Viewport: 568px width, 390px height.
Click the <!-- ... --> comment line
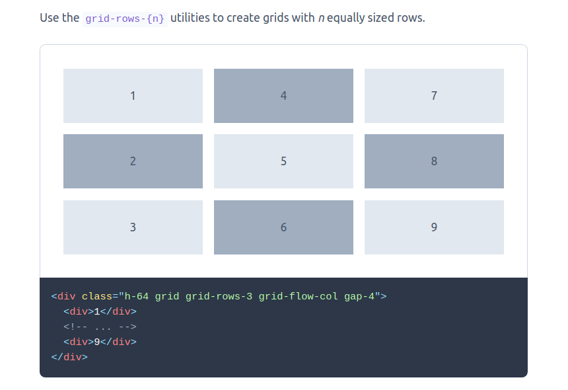click(x=100, y=327)
